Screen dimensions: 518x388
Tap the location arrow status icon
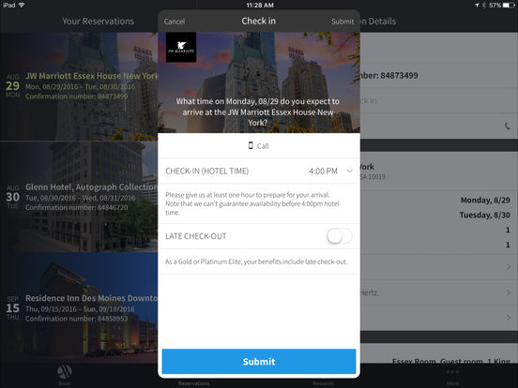coord(477,5)
